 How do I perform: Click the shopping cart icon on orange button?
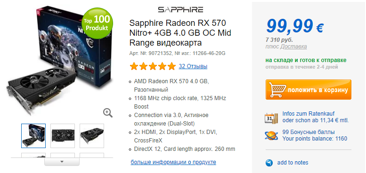277,90
